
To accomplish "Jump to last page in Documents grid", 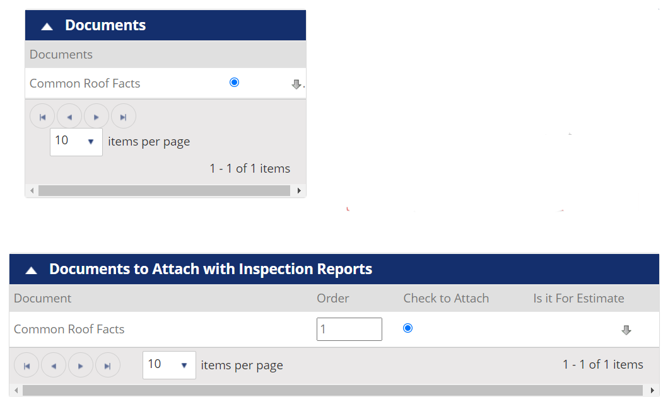I will tap(123, 115).
